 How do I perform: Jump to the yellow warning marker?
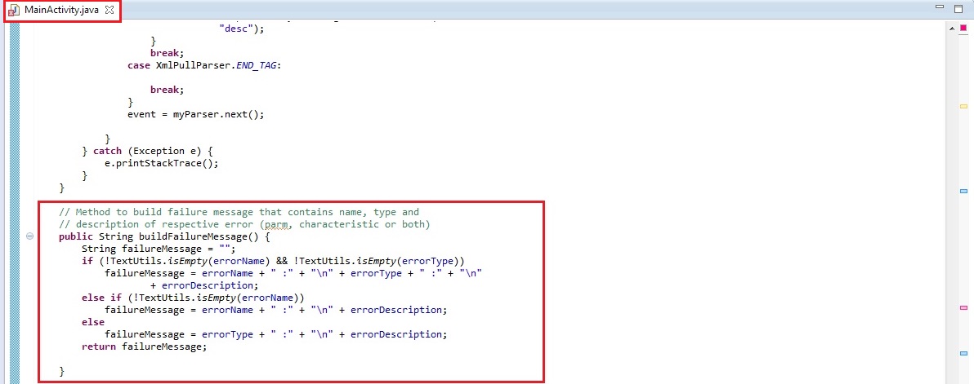tap(963, 107)
